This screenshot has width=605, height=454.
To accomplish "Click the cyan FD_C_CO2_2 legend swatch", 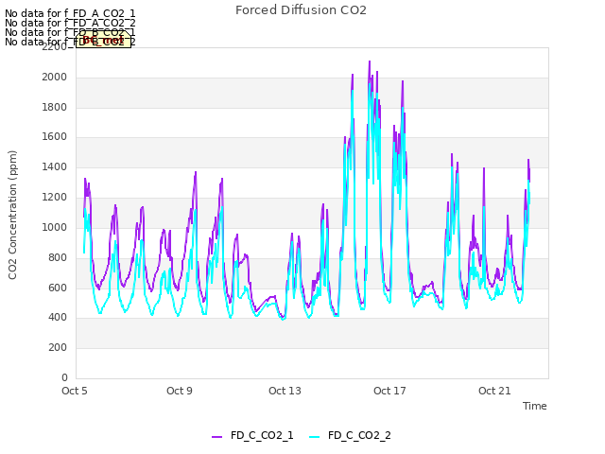I will click(x=315, y=437).
